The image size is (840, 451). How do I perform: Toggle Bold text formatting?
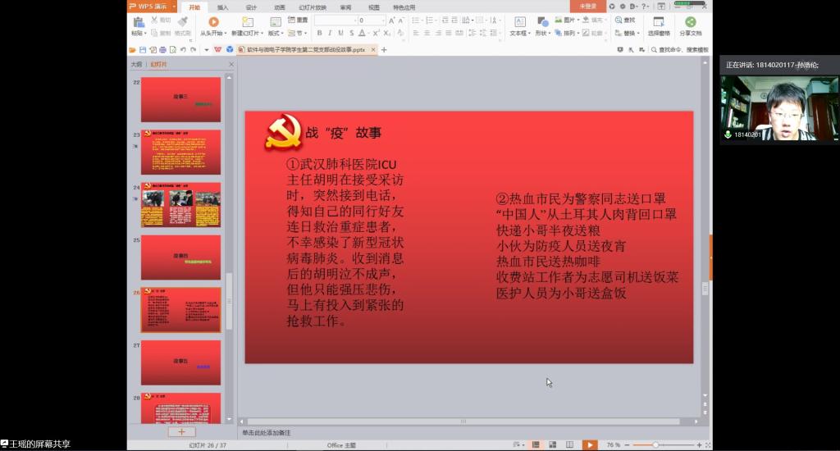(x=319, y=34)
